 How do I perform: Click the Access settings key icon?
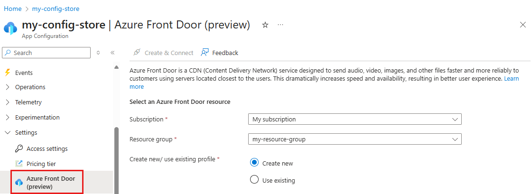pyautogui.click(x=19, y=148)
